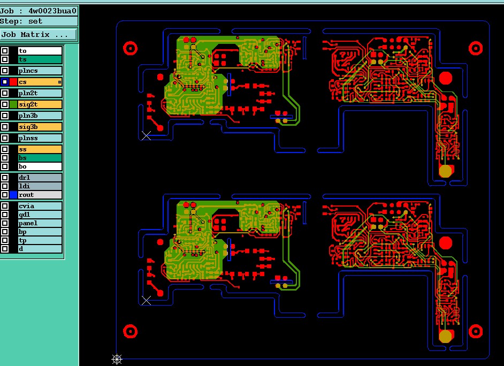Image resolution: width=504 pixels, height=366 pixels.
Task: Toggle display checkbox for layer panel
Action: [x=4, y=223]
